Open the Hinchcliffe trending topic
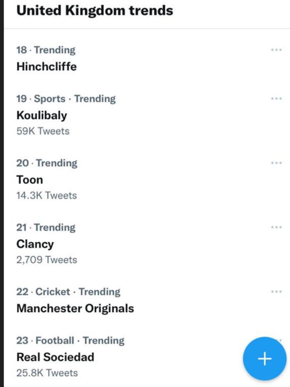The width and height of the screenshot is (290, 387). coord(46,66)
